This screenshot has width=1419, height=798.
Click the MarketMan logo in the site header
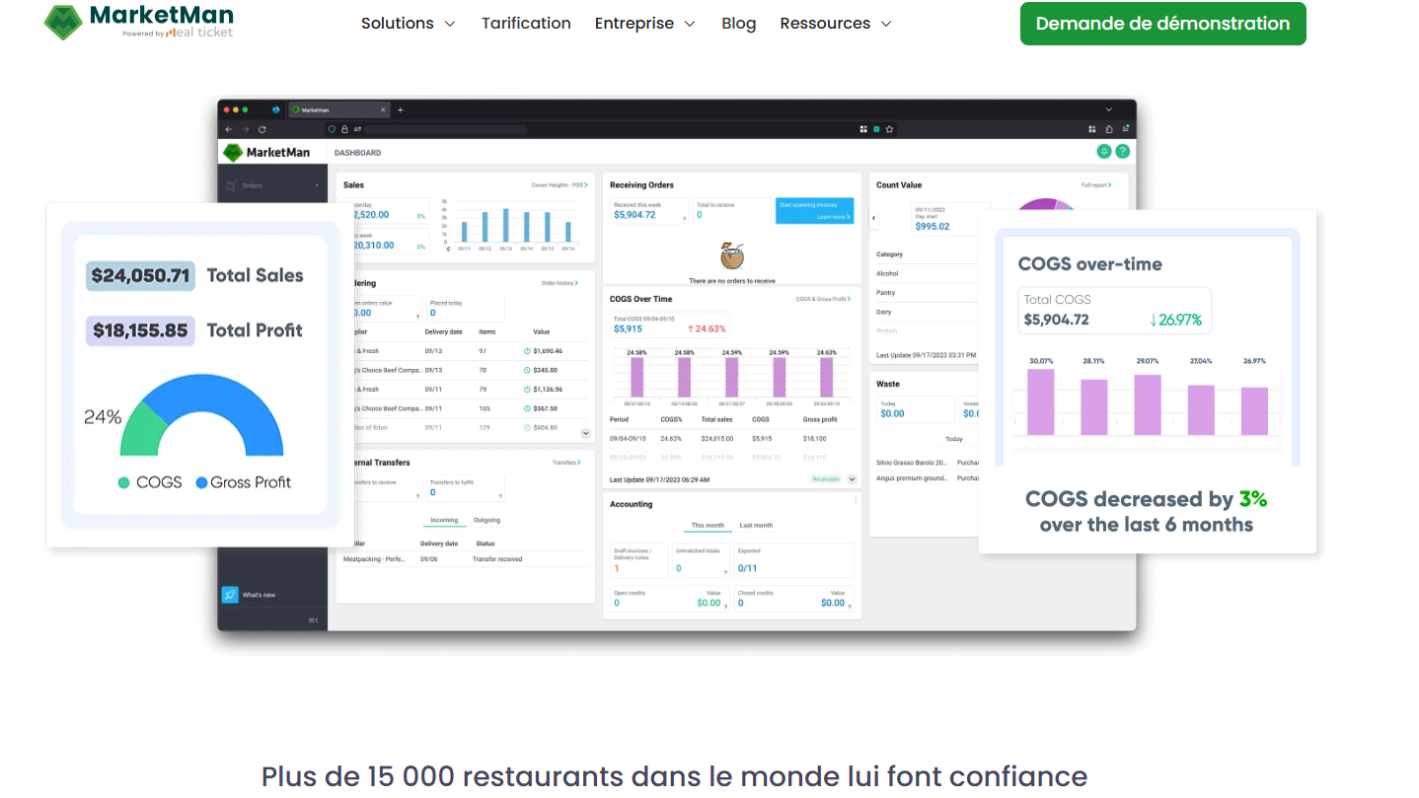pos(138,22)
